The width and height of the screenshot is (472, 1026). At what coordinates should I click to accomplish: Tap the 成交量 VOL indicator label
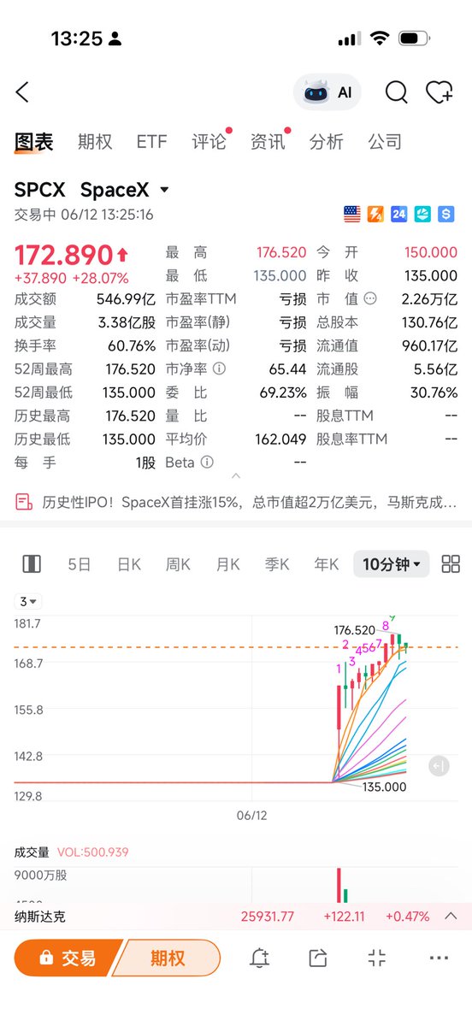[71, 852]
